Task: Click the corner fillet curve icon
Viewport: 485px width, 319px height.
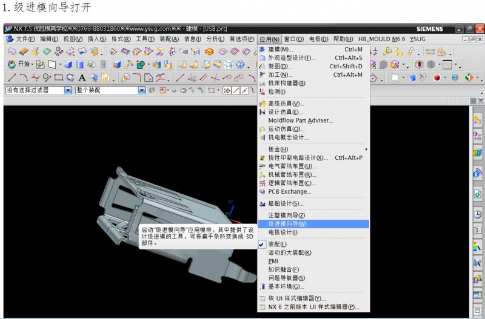Action: [137, 77]
